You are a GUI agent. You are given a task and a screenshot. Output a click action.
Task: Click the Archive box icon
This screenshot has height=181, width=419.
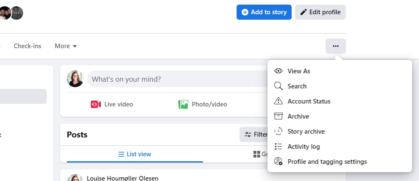pyautogui.click(x=278, y=116)
